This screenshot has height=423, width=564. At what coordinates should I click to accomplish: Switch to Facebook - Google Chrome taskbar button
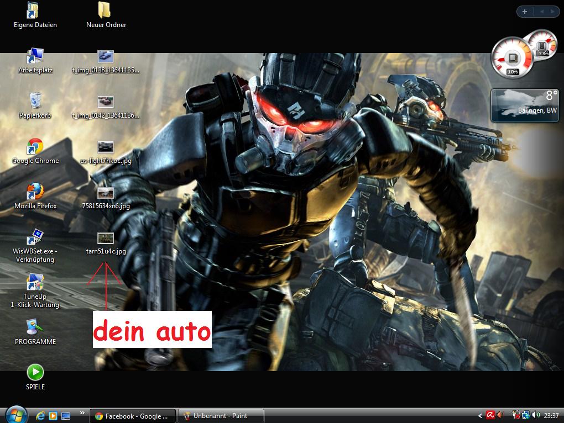tap(132, 416)
